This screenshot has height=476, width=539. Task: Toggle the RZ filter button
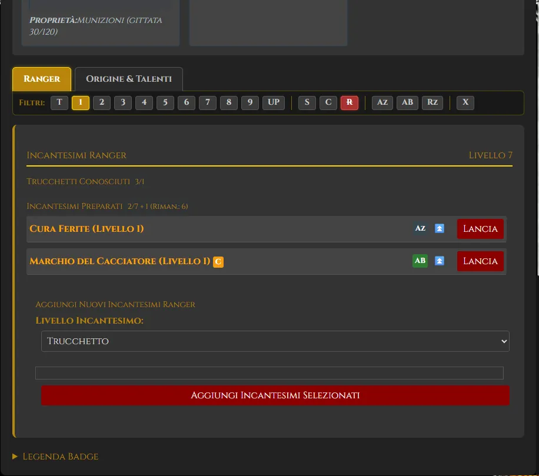click(432, 102)
